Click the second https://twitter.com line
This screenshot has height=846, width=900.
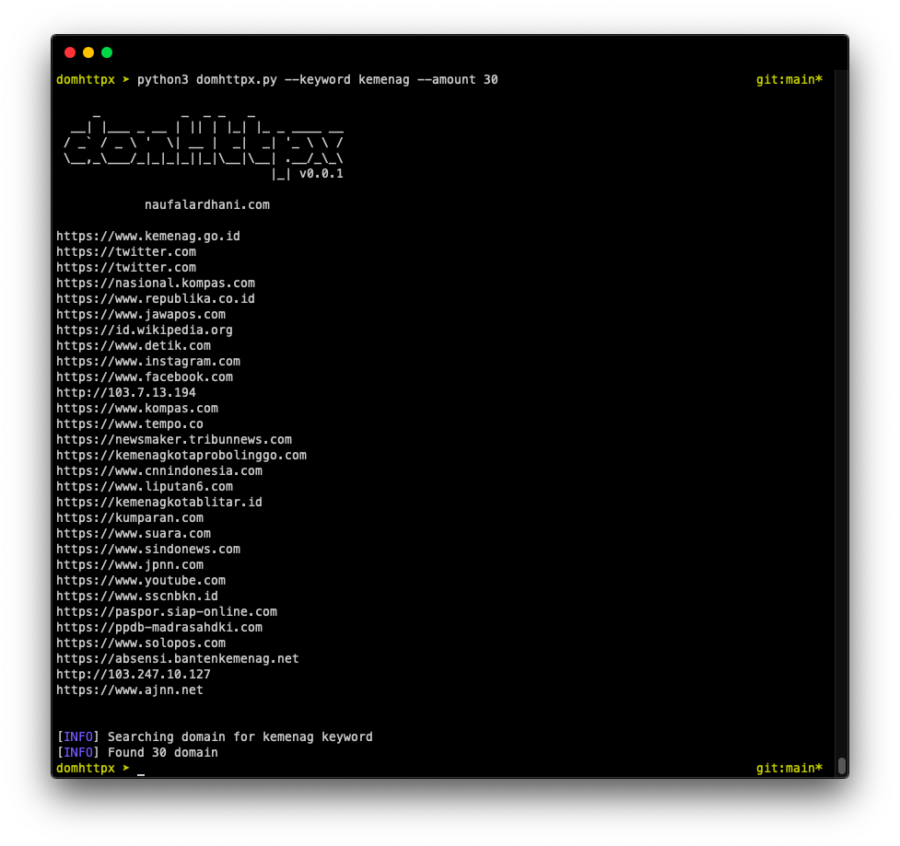click(x=126, y=267)
